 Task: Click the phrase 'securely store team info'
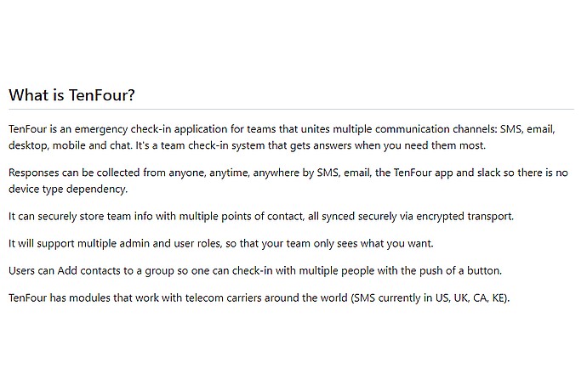(95, 216)
